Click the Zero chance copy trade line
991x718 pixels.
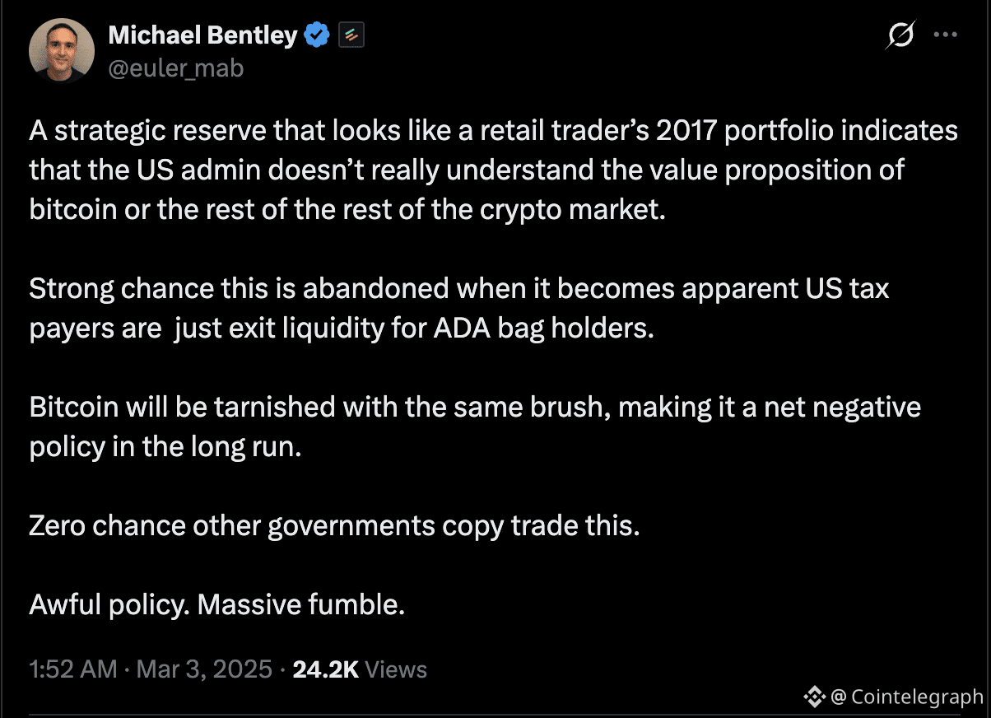point(333,525)
